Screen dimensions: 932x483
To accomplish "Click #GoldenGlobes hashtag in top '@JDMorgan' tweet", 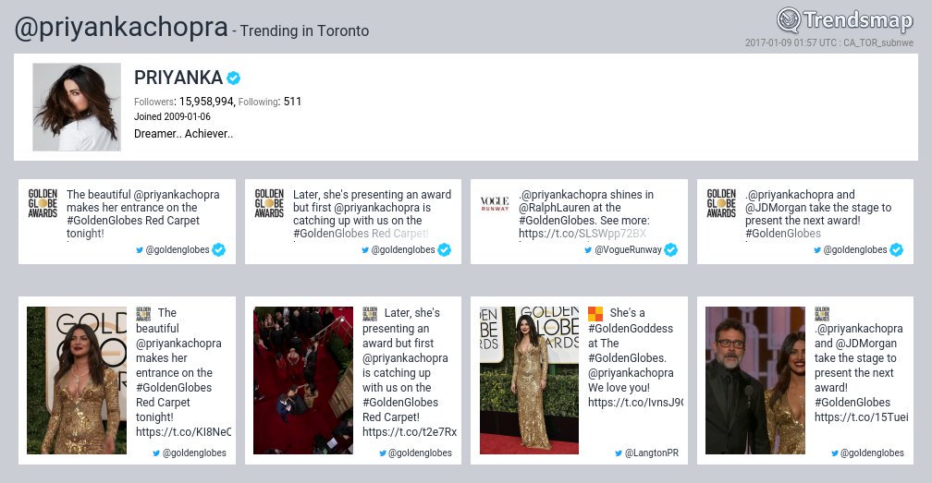I will click(783, 234).
